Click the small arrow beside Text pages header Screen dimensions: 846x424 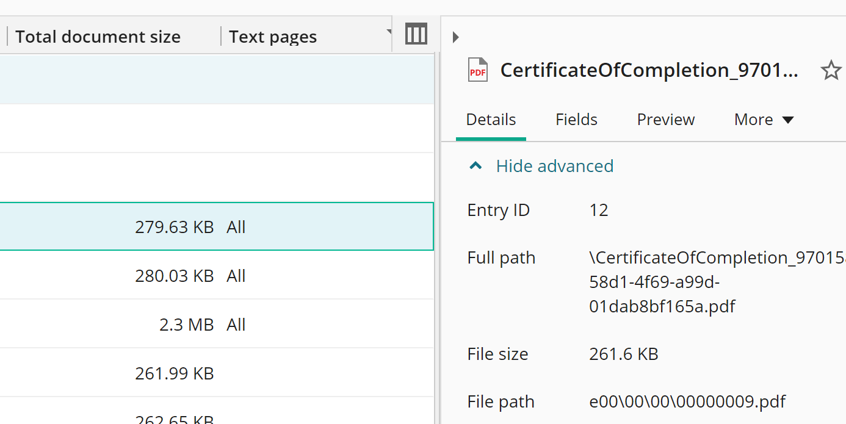(x=389, y=31)
